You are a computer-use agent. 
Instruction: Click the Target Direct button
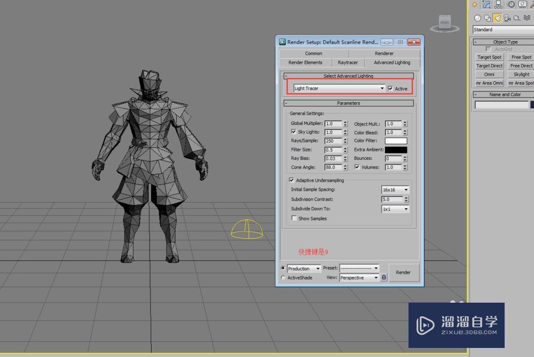489,66
